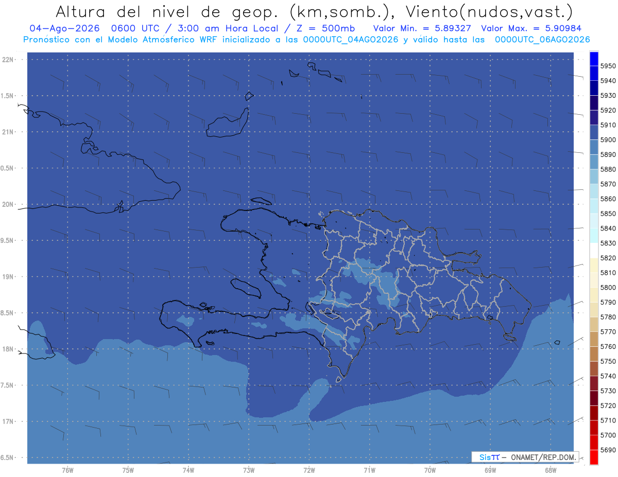The height and width of the screenshot is (477, 618).
Task: Click the '8.5N' latitude axis label
Action: click(8, 313)
